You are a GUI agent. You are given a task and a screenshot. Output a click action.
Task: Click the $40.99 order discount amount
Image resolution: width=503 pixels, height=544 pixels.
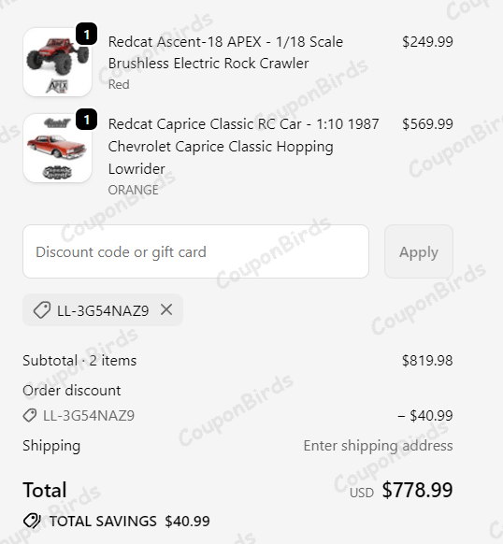click(425, 415)
